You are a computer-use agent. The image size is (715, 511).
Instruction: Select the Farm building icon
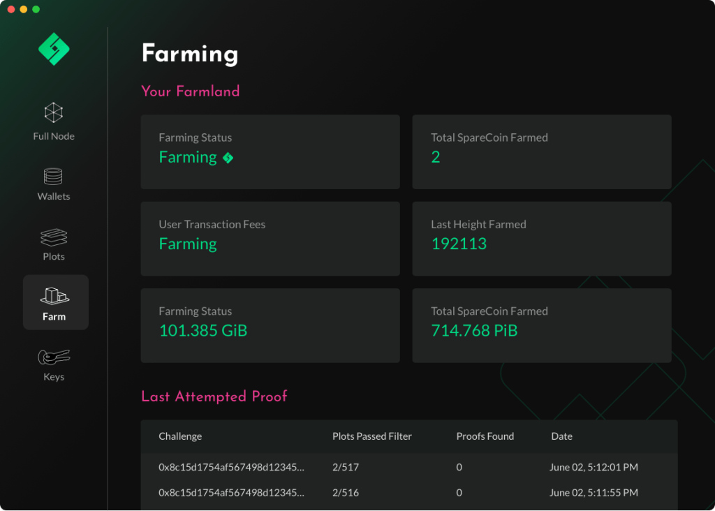(54, 296)
